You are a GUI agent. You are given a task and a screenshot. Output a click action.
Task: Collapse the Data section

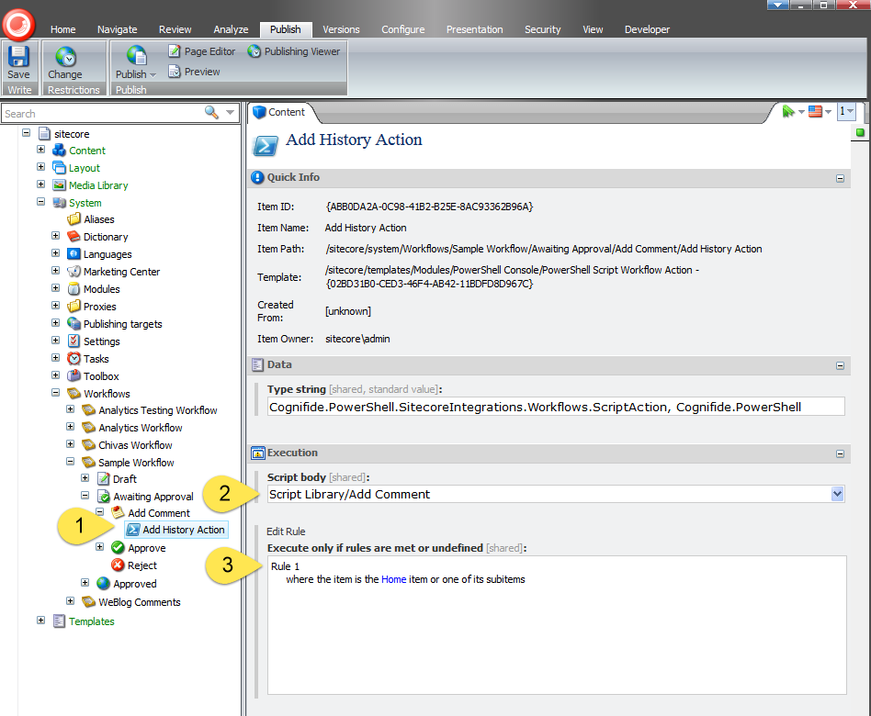pyautogui.click(x=839, y=365)
